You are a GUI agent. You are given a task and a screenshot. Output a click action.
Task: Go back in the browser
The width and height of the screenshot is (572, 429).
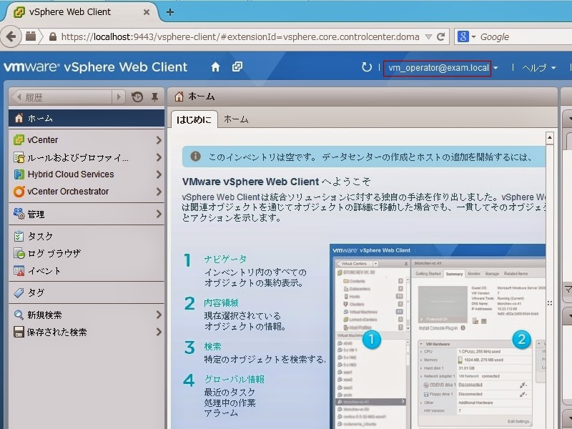pyautogui.click(x=11, y=36)
